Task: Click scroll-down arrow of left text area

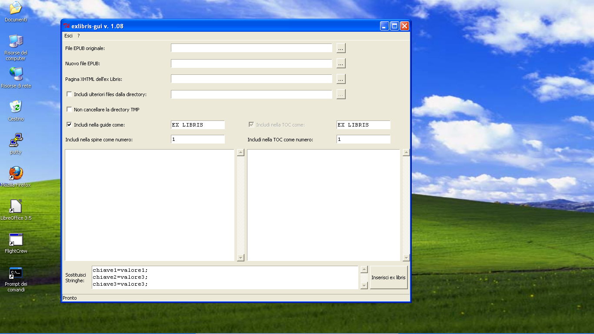Action: coord(241,257)
